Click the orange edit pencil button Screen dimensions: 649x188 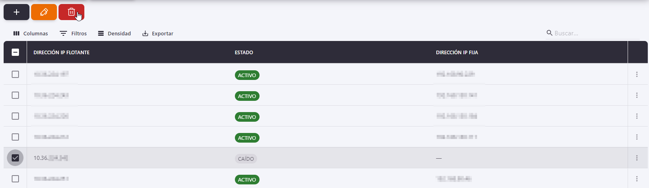(44, 12)
